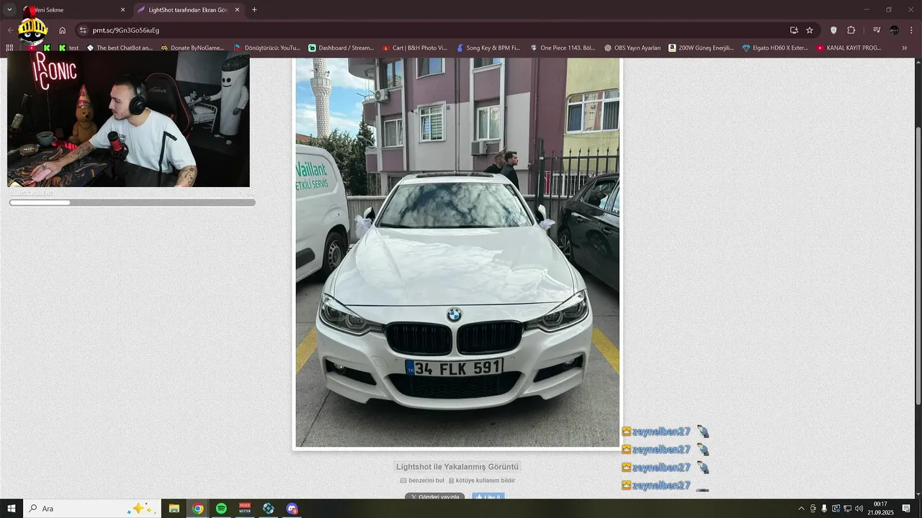Open the purple app with badge in taskbar
922x518 pixels.
(x=292, y=509)
